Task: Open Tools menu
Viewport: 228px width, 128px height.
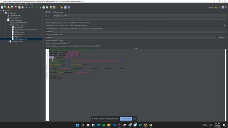Action: [27, 4]
